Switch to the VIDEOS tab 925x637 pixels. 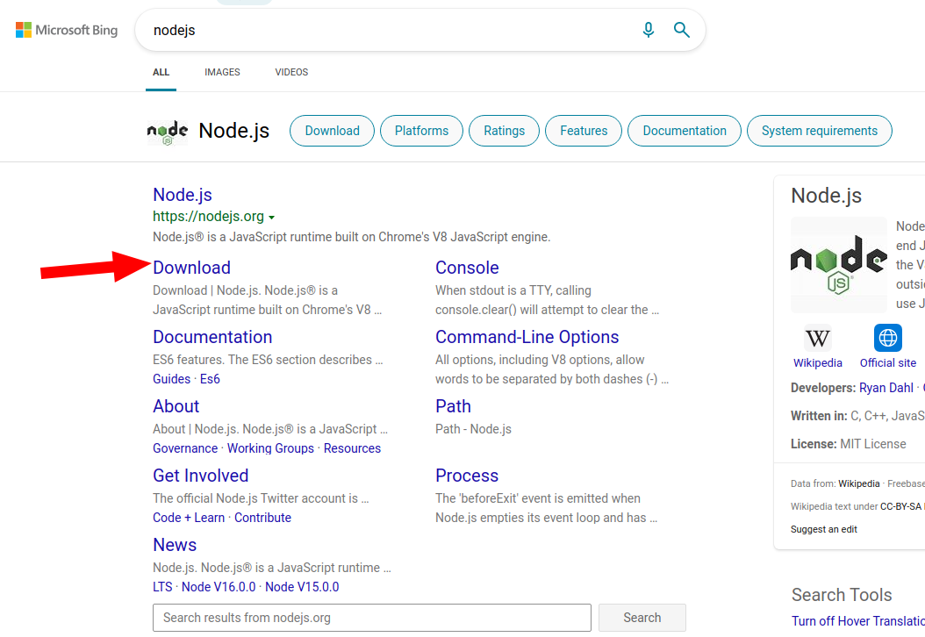[291, 72]
